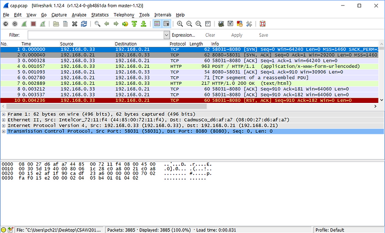The image size is (385, 233).
Task: Open the Analyze menu
Action: click(79, 15)
